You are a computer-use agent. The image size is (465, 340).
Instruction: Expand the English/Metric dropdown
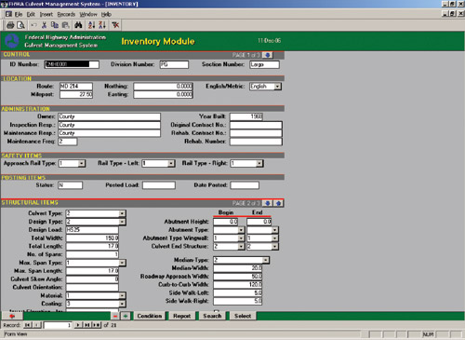[x=278, y=87]
